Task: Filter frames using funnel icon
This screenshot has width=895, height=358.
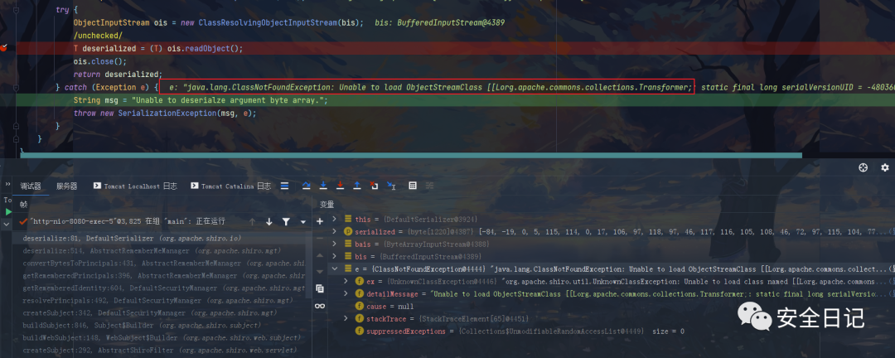Action: click(286, 221)
